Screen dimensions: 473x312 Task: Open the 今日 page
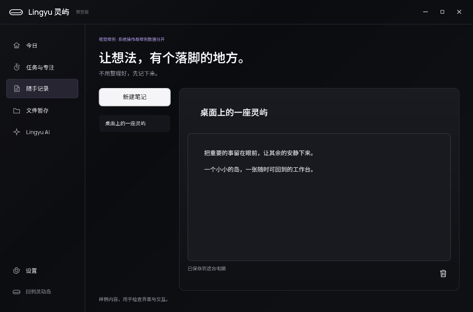(42, 46)
